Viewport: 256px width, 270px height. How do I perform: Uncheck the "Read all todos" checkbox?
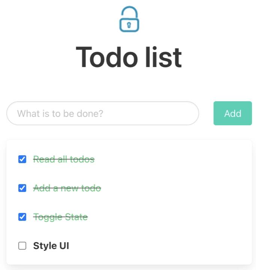[x=23, y=159]
